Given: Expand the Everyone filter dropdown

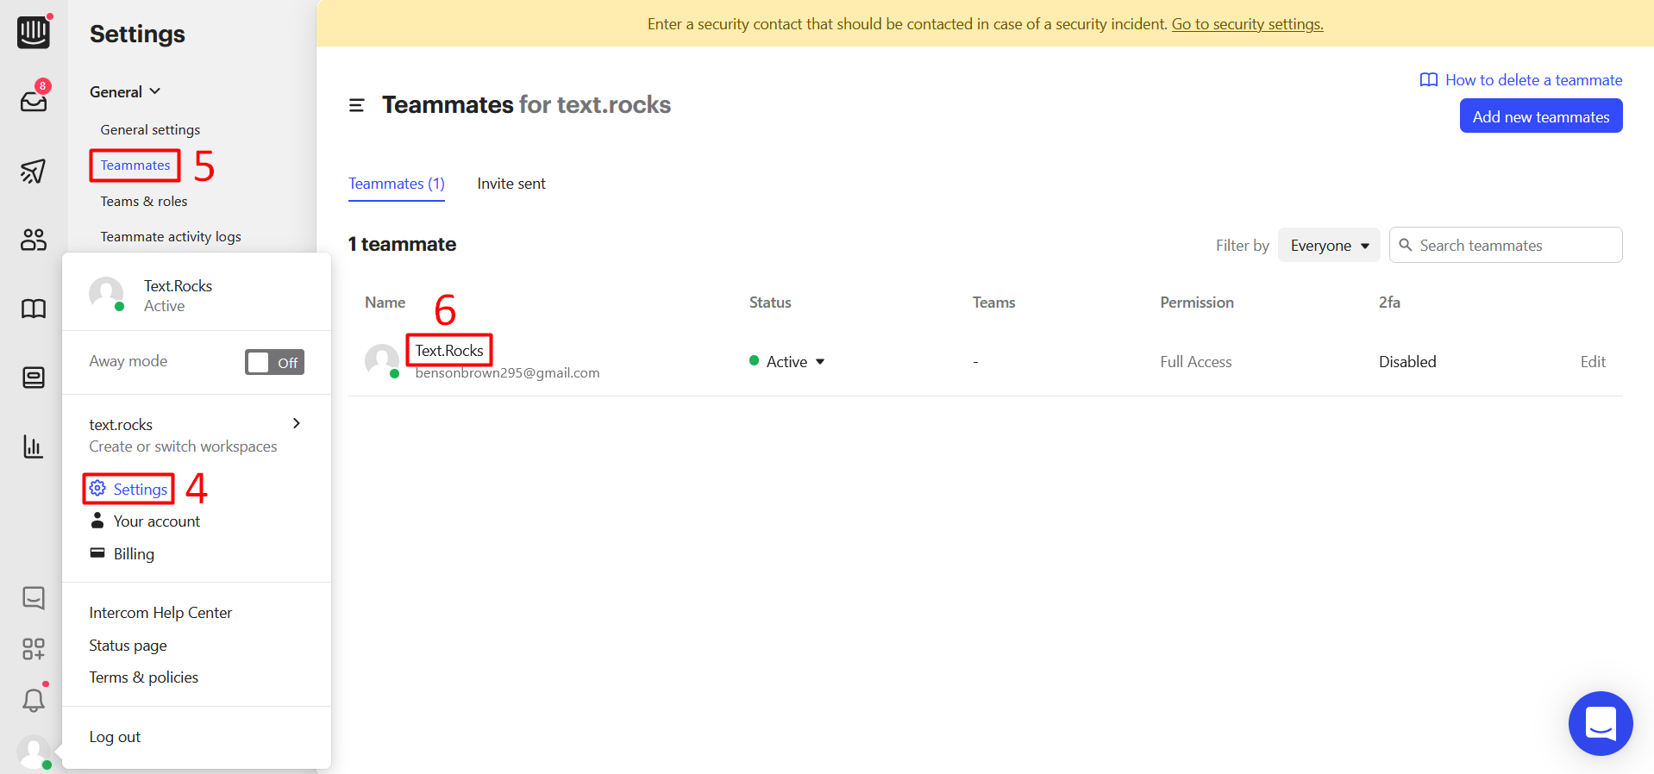Looking at the screenshot, I should pyautogui.click(x=1328, y=246).
